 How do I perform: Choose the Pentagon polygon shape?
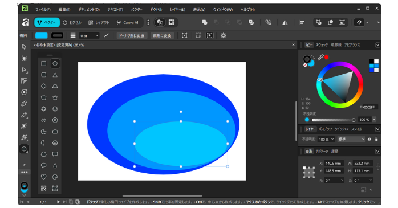point(44,97)
